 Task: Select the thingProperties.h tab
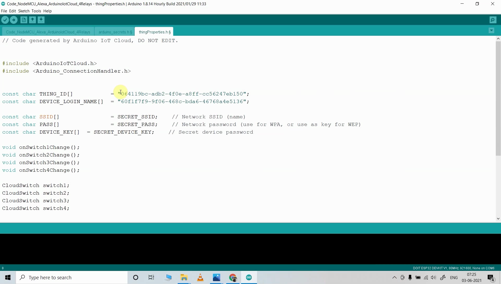tap(154, 32)
